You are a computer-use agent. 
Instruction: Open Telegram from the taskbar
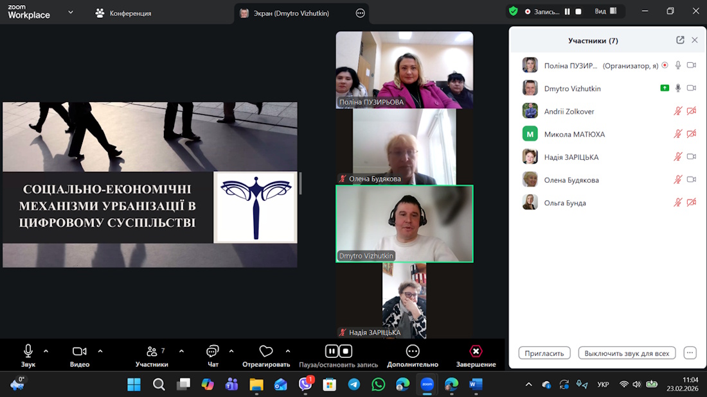point(354,384)
